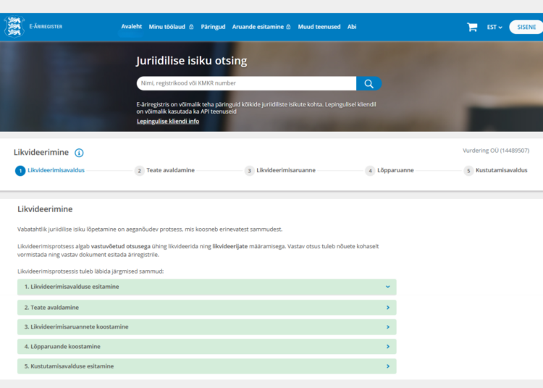Open the EST language dropdown
543x388 pixels.
(494, 27)
